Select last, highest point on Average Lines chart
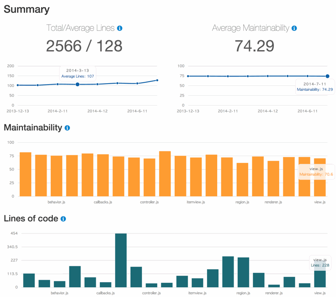 (x=157, y=80)
